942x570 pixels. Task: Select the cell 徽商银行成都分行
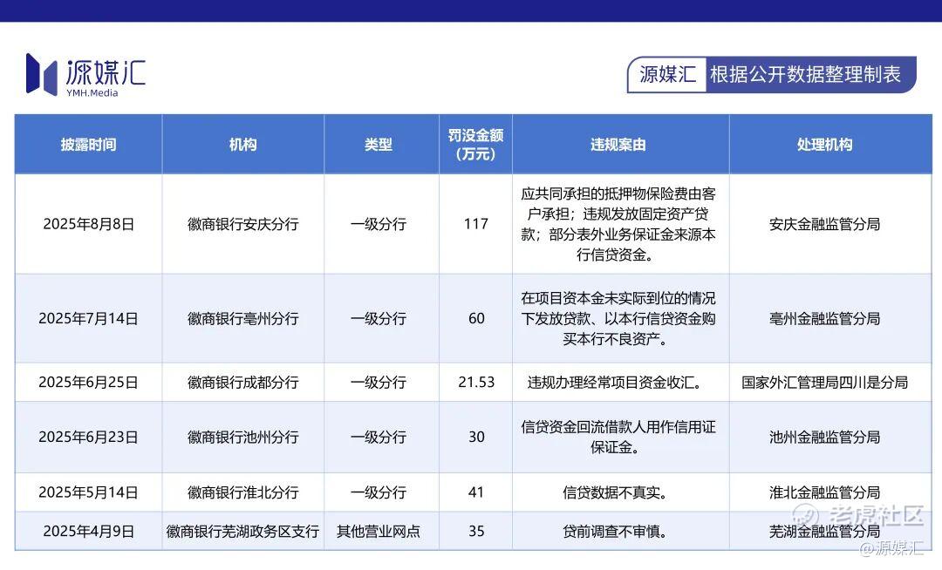point(242,383)
